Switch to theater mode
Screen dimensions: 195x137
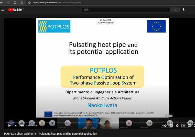pos(189,125)
